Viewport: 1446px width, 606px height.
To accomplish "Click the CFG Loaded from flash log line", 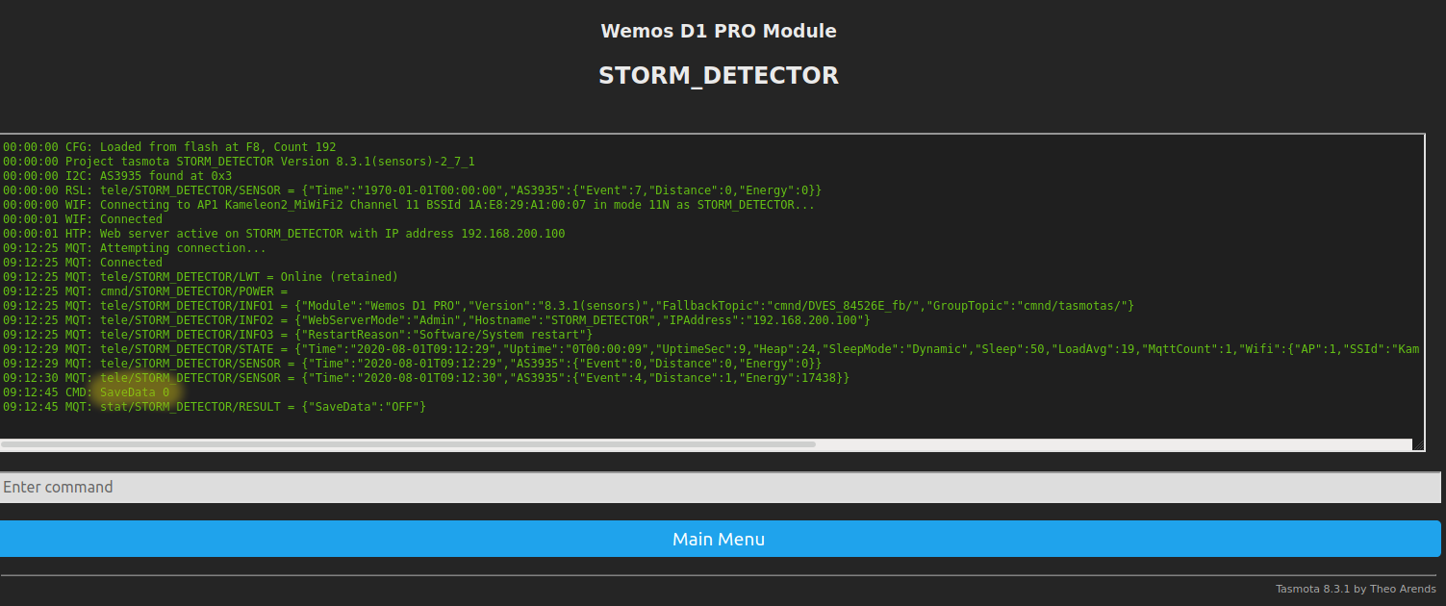I will point(169,147).
